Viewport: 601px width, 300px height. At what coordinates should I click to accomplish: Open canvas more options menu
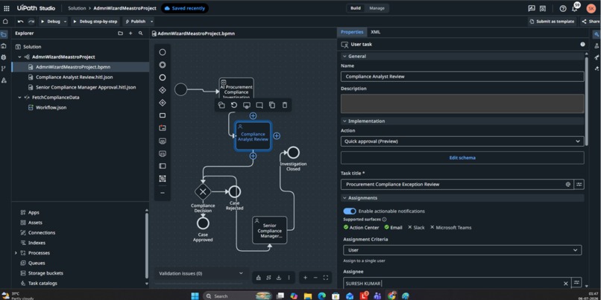[x=289, y=278]
